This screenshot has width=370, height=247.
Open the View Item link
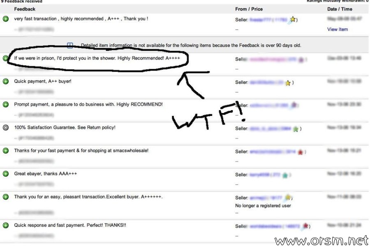[338, 30]
